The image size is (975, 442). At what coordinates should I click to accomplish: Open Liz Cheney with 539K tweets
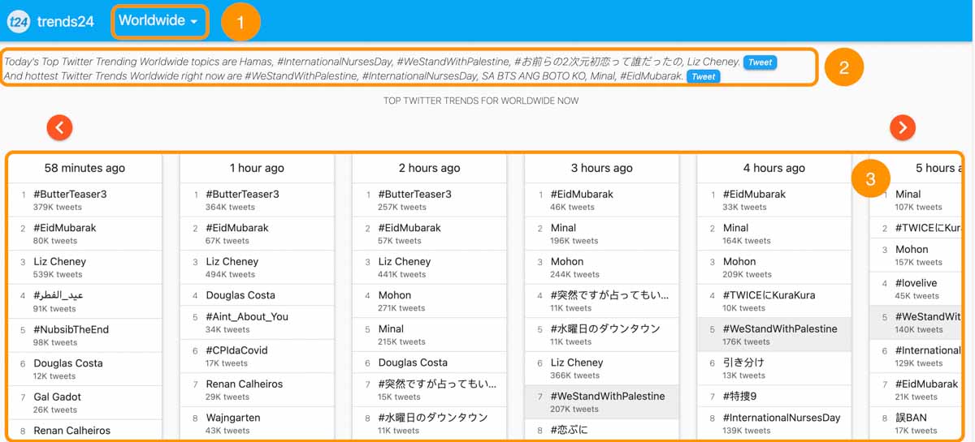click(x=59, y=262)
